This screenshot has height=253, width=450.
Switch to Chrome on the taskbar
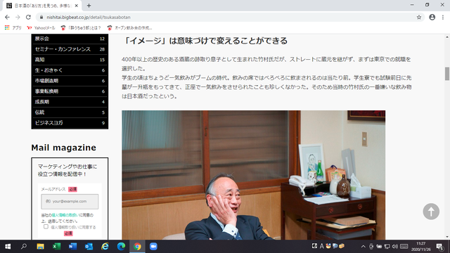point(137,247)
